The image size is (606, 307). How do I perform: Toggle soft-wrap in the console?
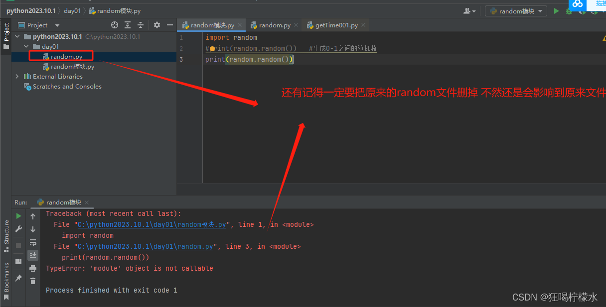tap(33, 243)
